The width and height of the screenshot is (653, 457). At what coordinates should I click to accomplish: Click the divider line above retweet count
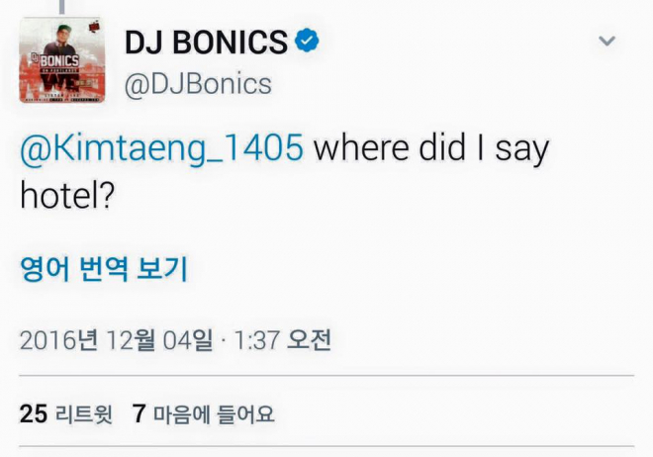click(x=326, y=376)
